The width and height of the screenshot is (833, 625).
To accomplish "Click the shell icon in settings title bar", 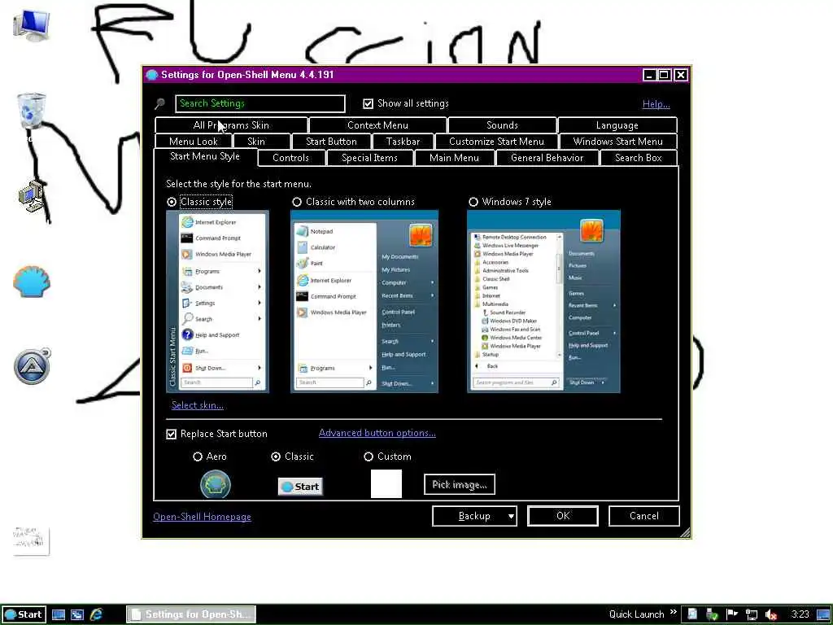I will tap(152, 75).
